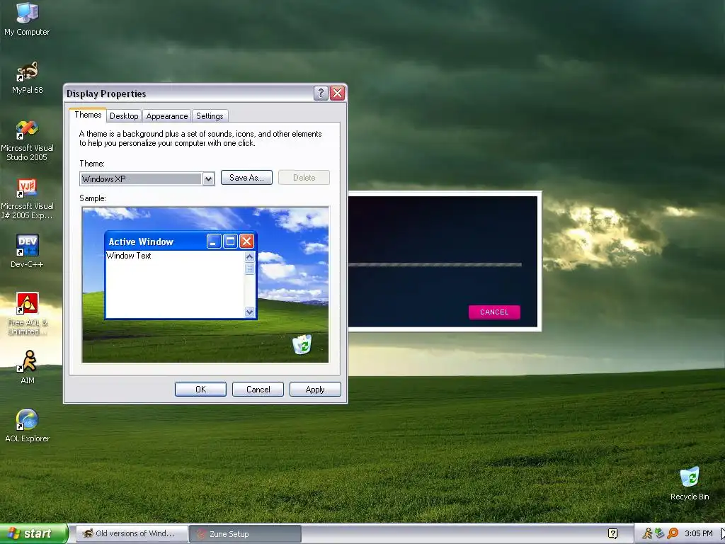Screen dimensions: 725x544
Task: Switch to the Settings tab
Action: coord(210,116)
